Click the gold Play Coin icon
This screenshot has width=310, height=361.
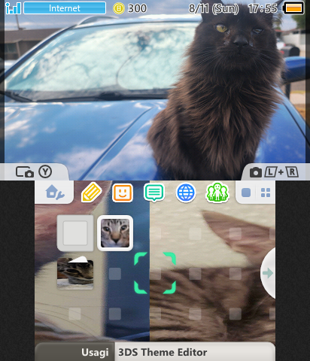click(x=119, y=8)
